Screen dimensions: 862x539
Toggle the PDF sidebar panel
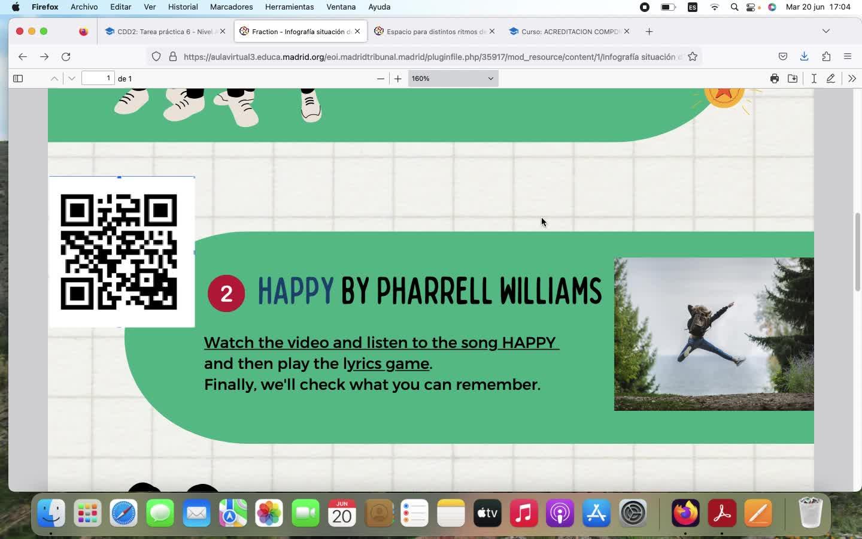18,78
